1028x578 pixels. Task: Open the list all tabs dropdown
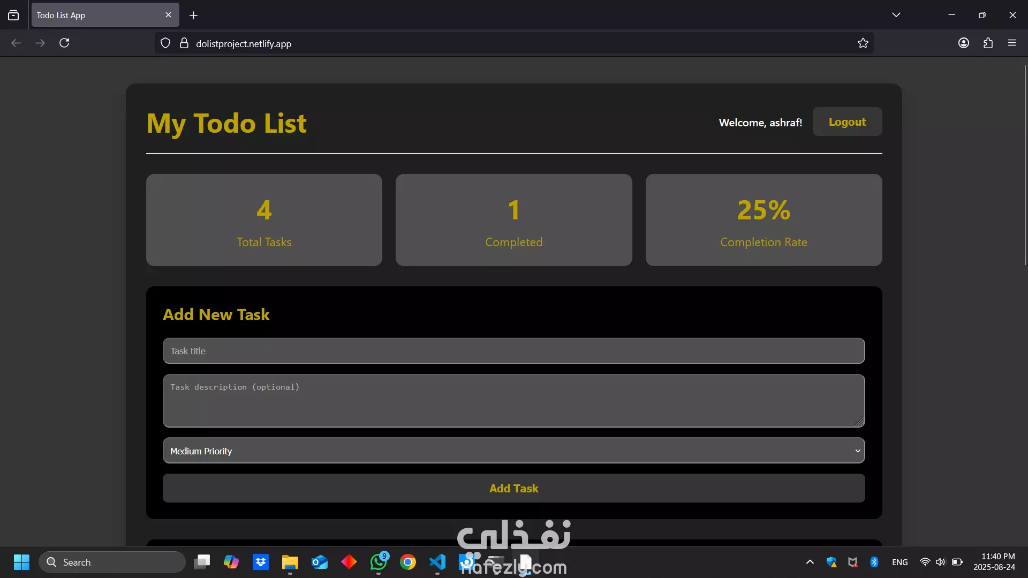point(896,15)
